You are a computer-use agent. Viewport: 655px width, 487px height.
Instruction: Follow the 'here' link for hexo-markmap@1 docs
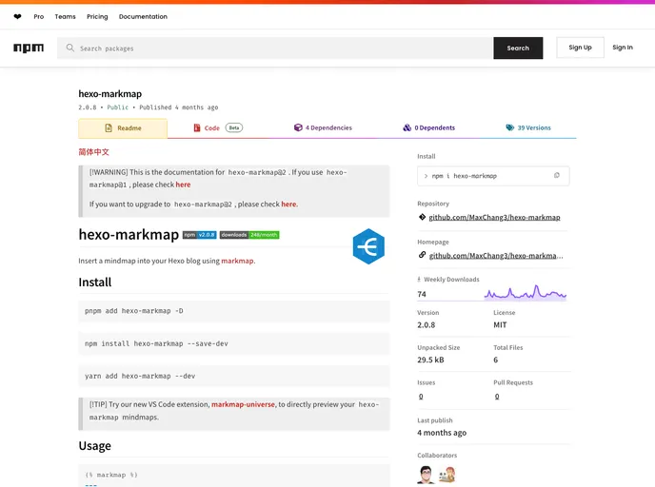(x=183, y=185)
